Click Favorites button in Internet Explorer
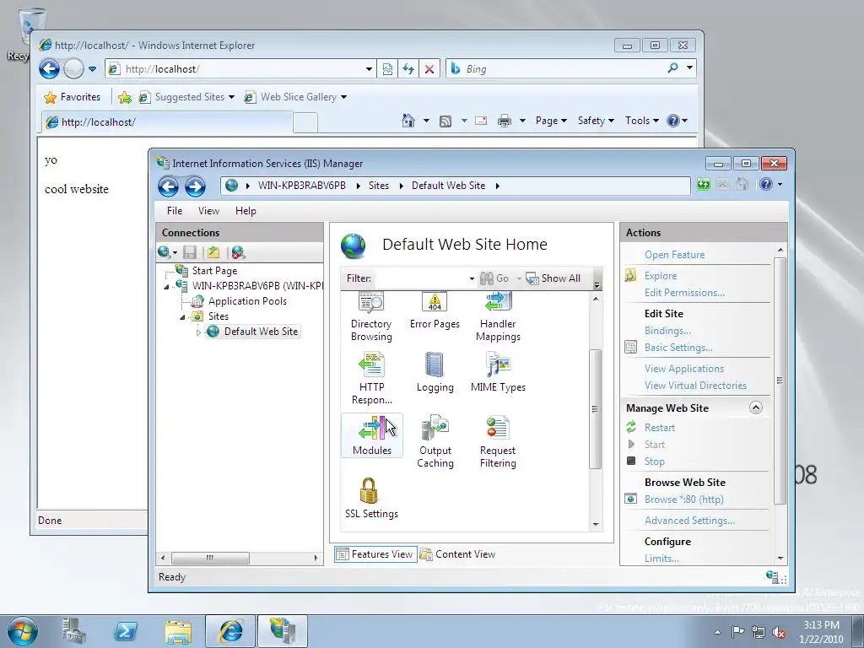 coord(73,97)
